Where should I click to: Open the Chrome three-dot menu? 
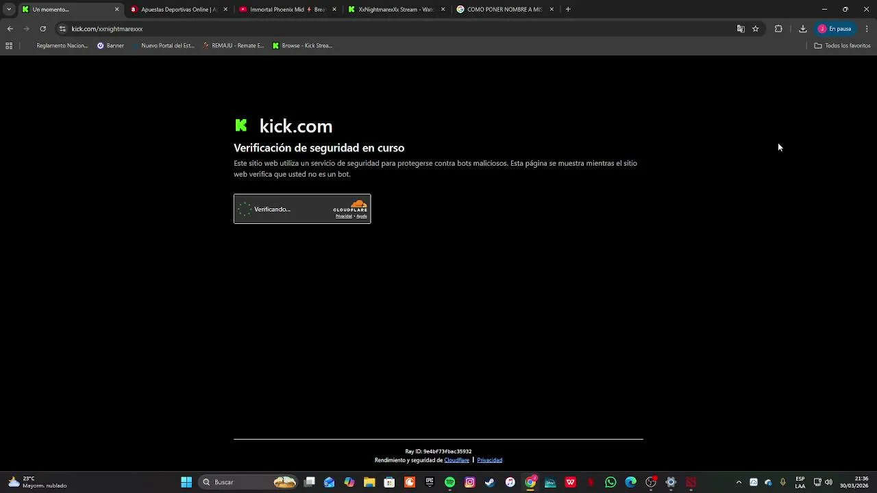pyautogui.click(x=867, y=29)
